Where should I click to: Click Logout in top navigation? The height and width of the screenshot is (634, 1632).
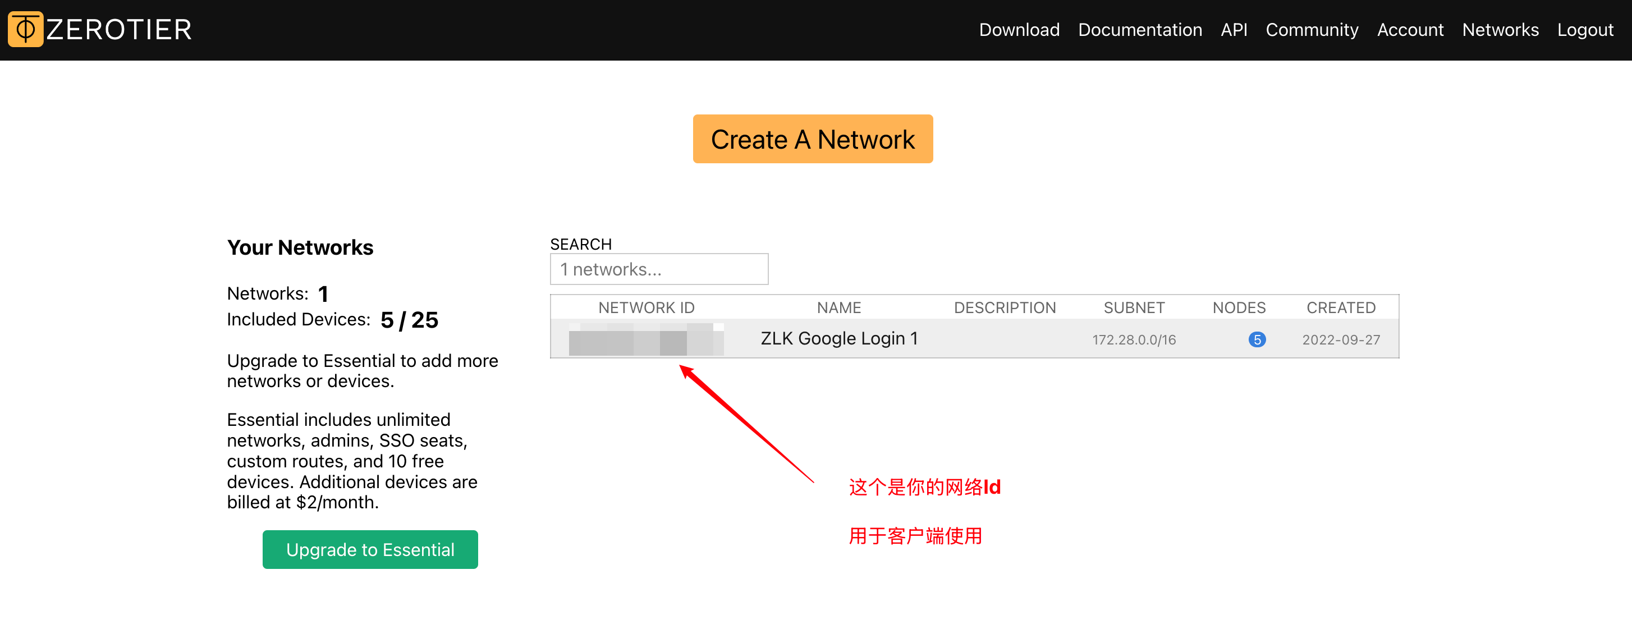(x=1584, y=30)
